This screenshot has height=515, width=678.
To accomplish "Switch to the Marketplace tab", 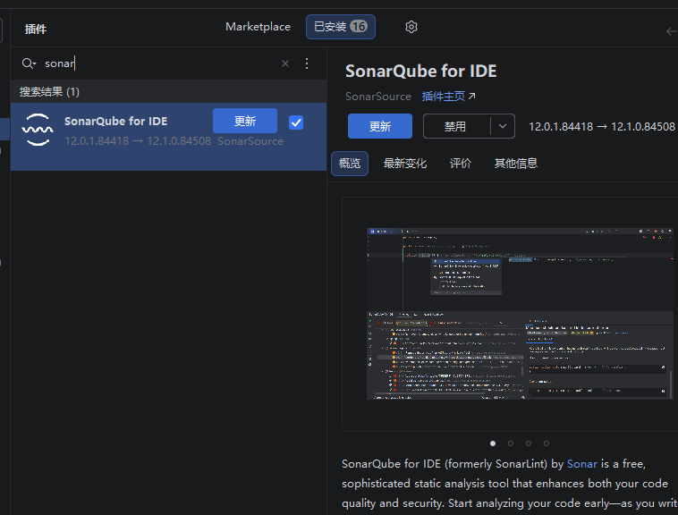I will click(x=258, y=27).
